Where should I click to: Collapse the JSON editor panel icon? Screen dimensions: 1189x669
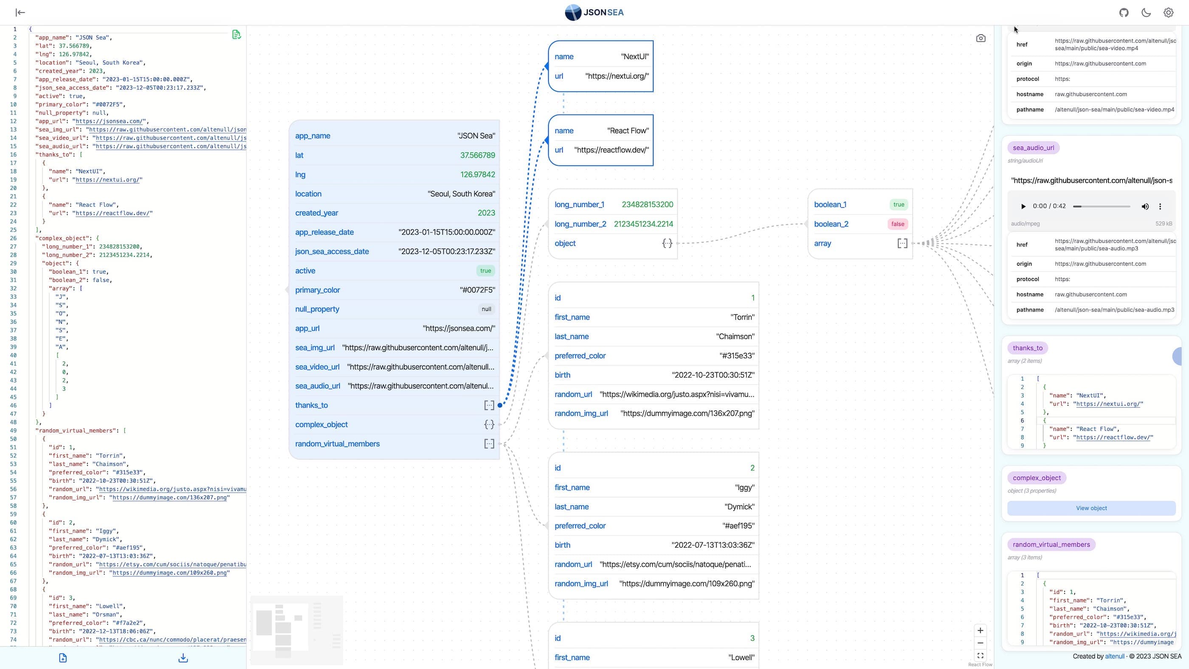coord(20,12)
